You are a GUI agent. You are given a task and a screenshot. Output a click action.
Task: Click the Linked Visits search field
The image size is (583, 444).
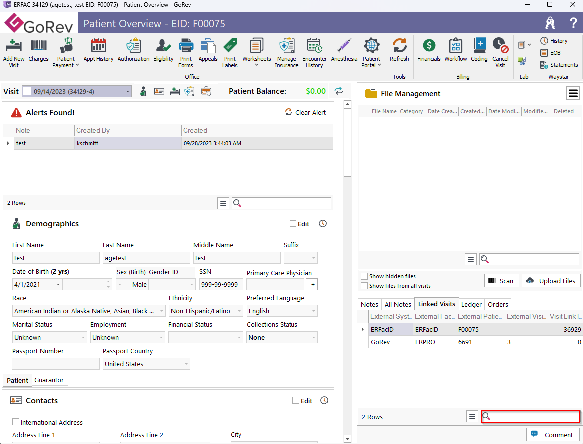[x=530, y=417]
